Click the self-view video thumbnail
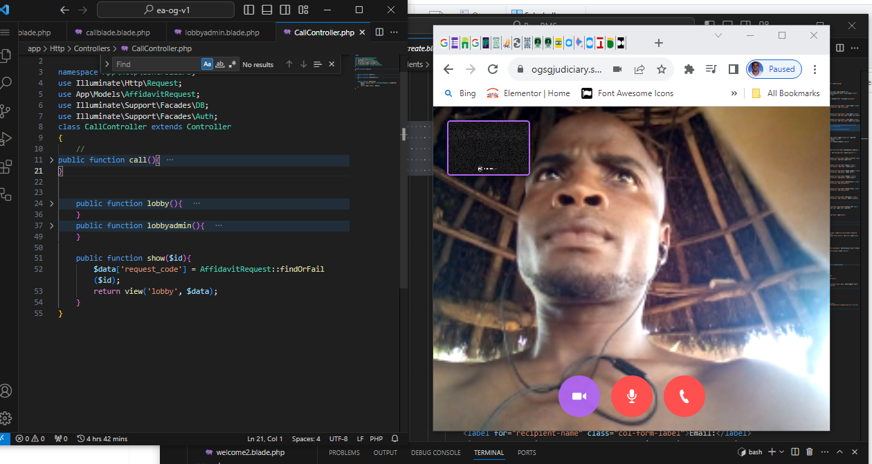 (x=488, y=148)
